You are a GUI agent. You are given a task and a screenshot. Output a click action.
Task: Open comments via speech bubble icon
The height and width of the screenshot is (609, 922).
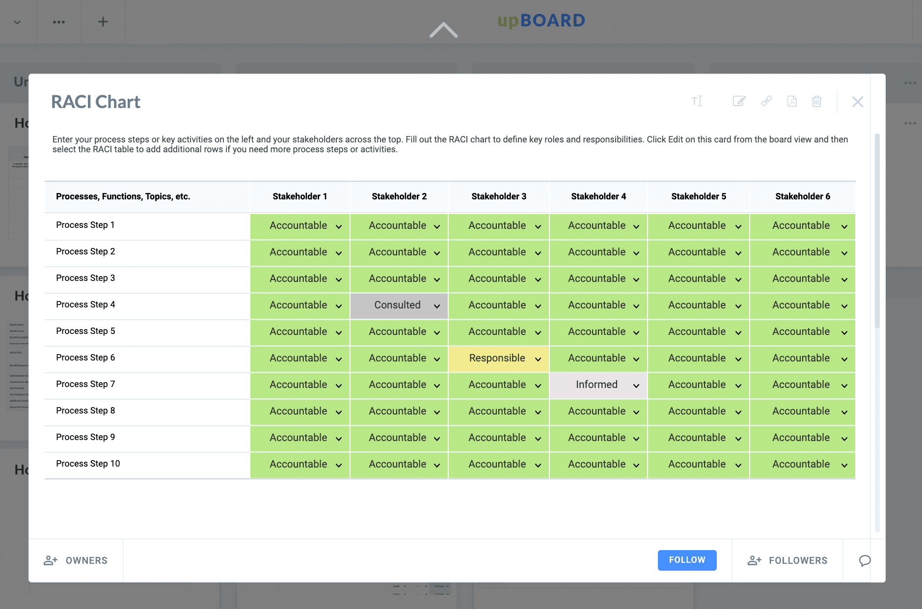865,561
